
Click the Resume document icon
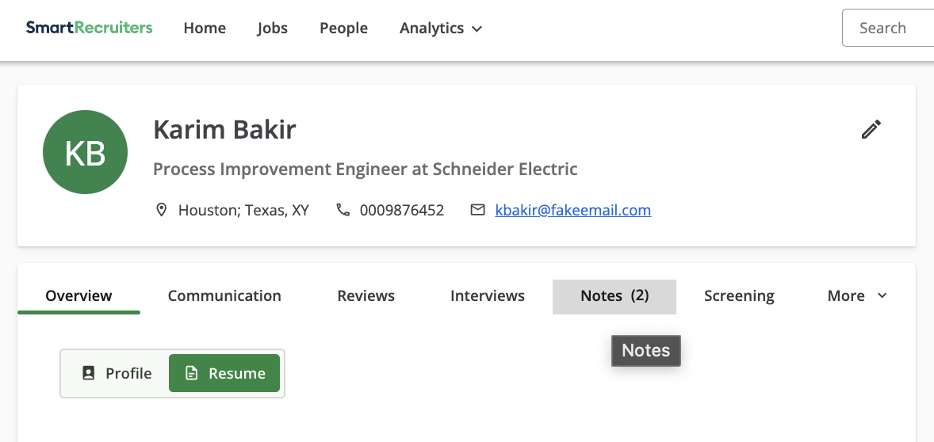[191, 374]
